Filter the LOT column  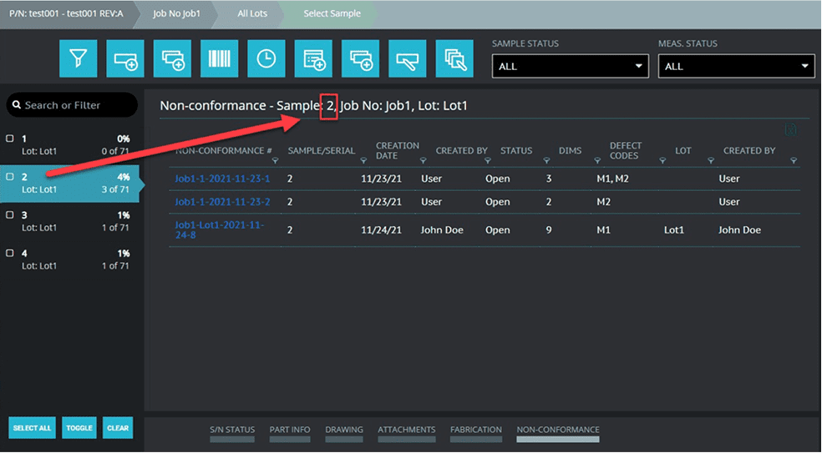[x=711, y=161]
